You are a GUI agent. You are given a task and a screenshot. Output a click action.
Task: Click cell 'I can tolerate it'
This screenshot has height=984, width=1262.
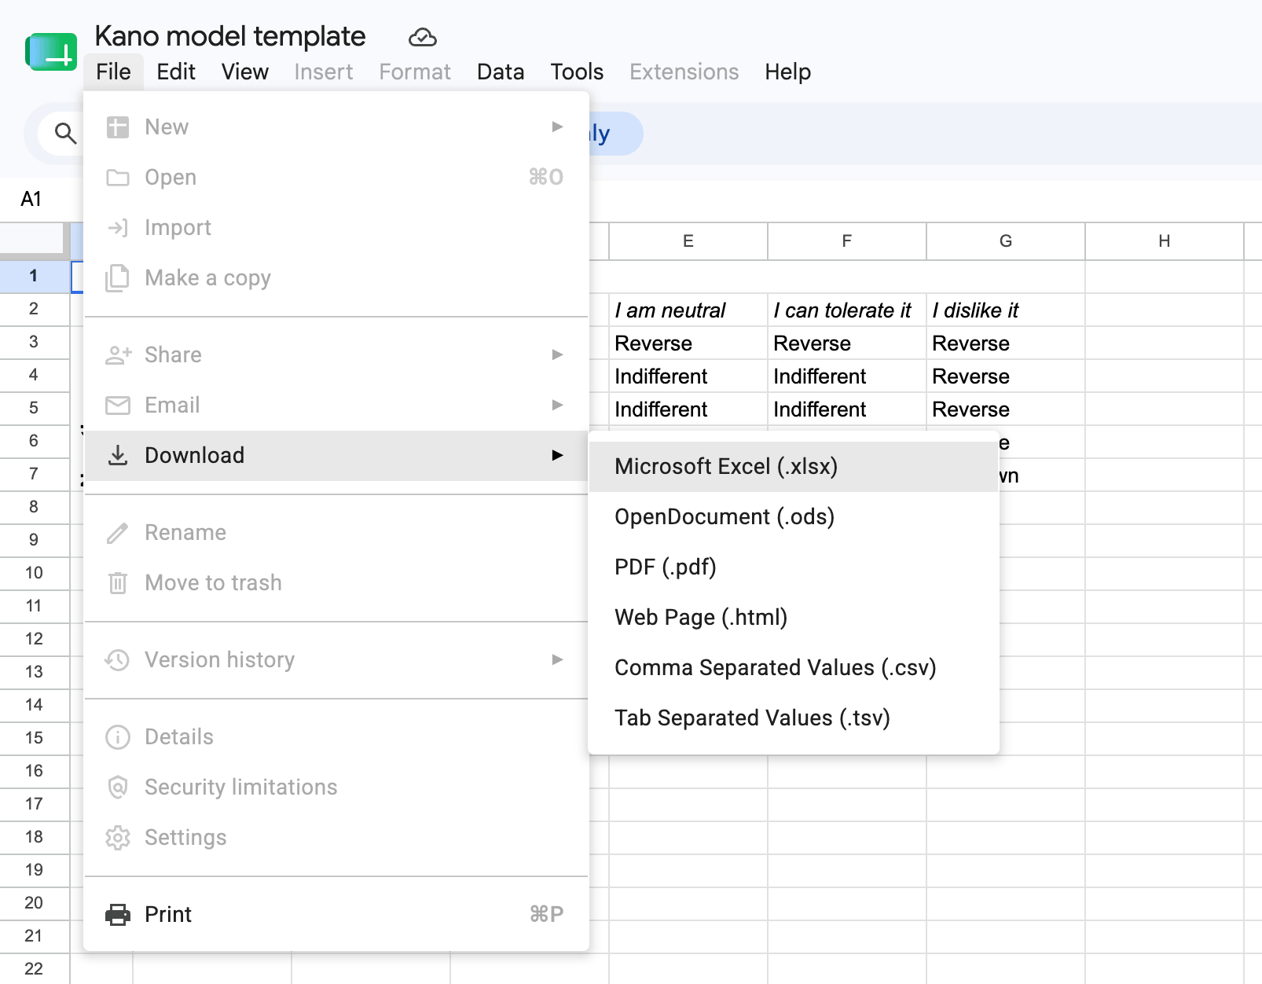(847, 310)
